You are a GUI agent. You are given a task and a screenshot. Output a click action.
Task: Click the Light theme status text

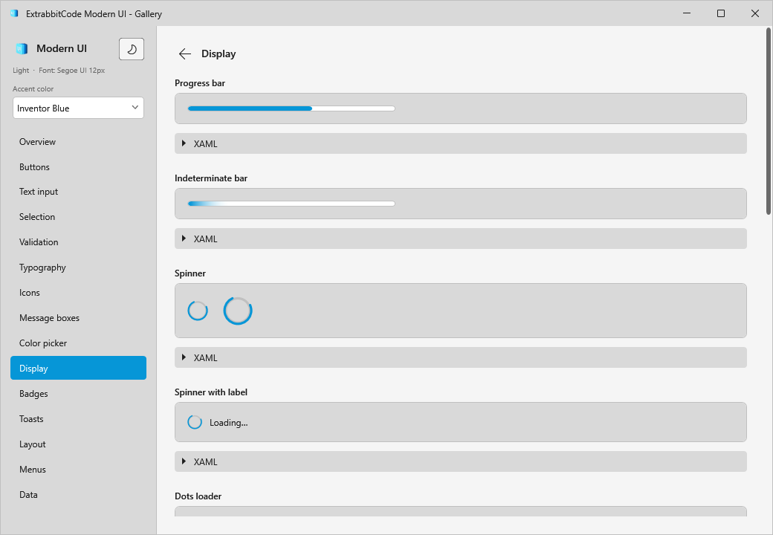pyautogui.click(x=21, y=71)
